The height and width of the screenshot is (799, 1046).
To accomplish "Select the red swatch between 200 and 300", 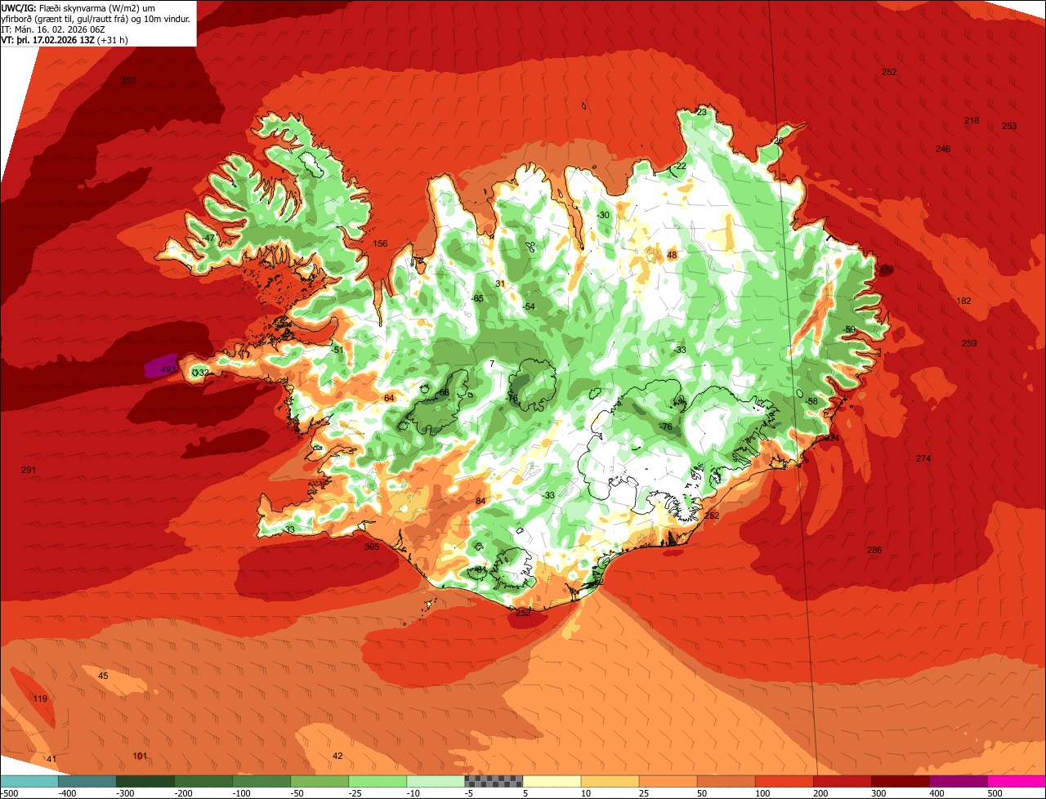I will point(841,781).
